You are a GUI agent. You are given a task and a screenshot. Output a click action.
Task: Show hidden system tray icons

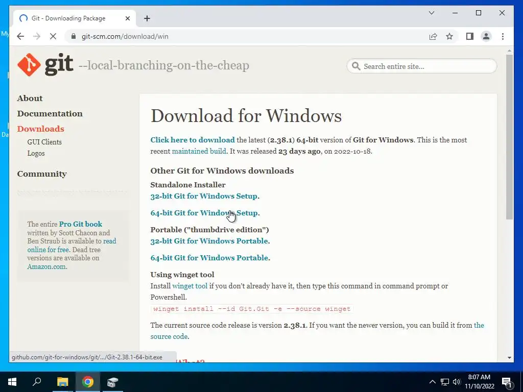pos(432,382)
